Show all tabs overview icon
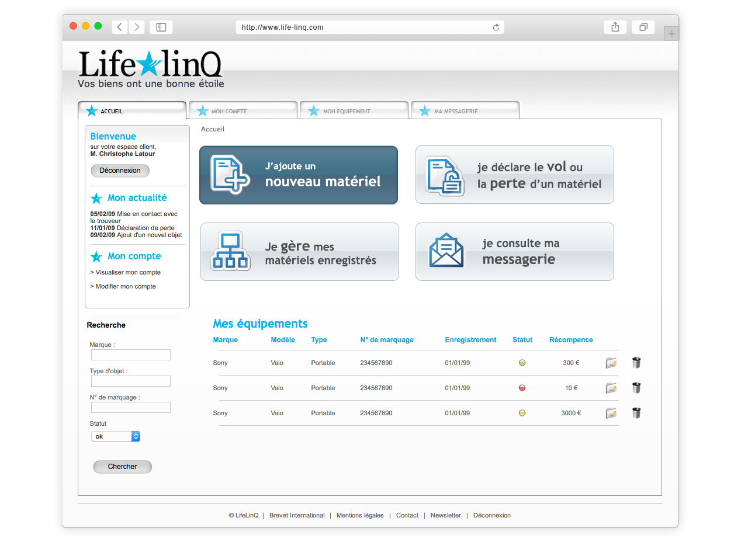The width and height of the screenshot is (748, 542). 643,27
